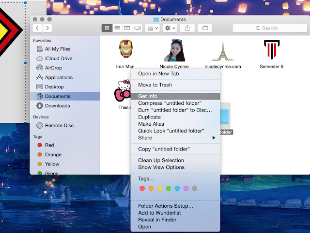Select the Hello Kitty Thesis folder icon
This screenshot has width=310, height=233.
pyautogui.click(x=123, y=91)
